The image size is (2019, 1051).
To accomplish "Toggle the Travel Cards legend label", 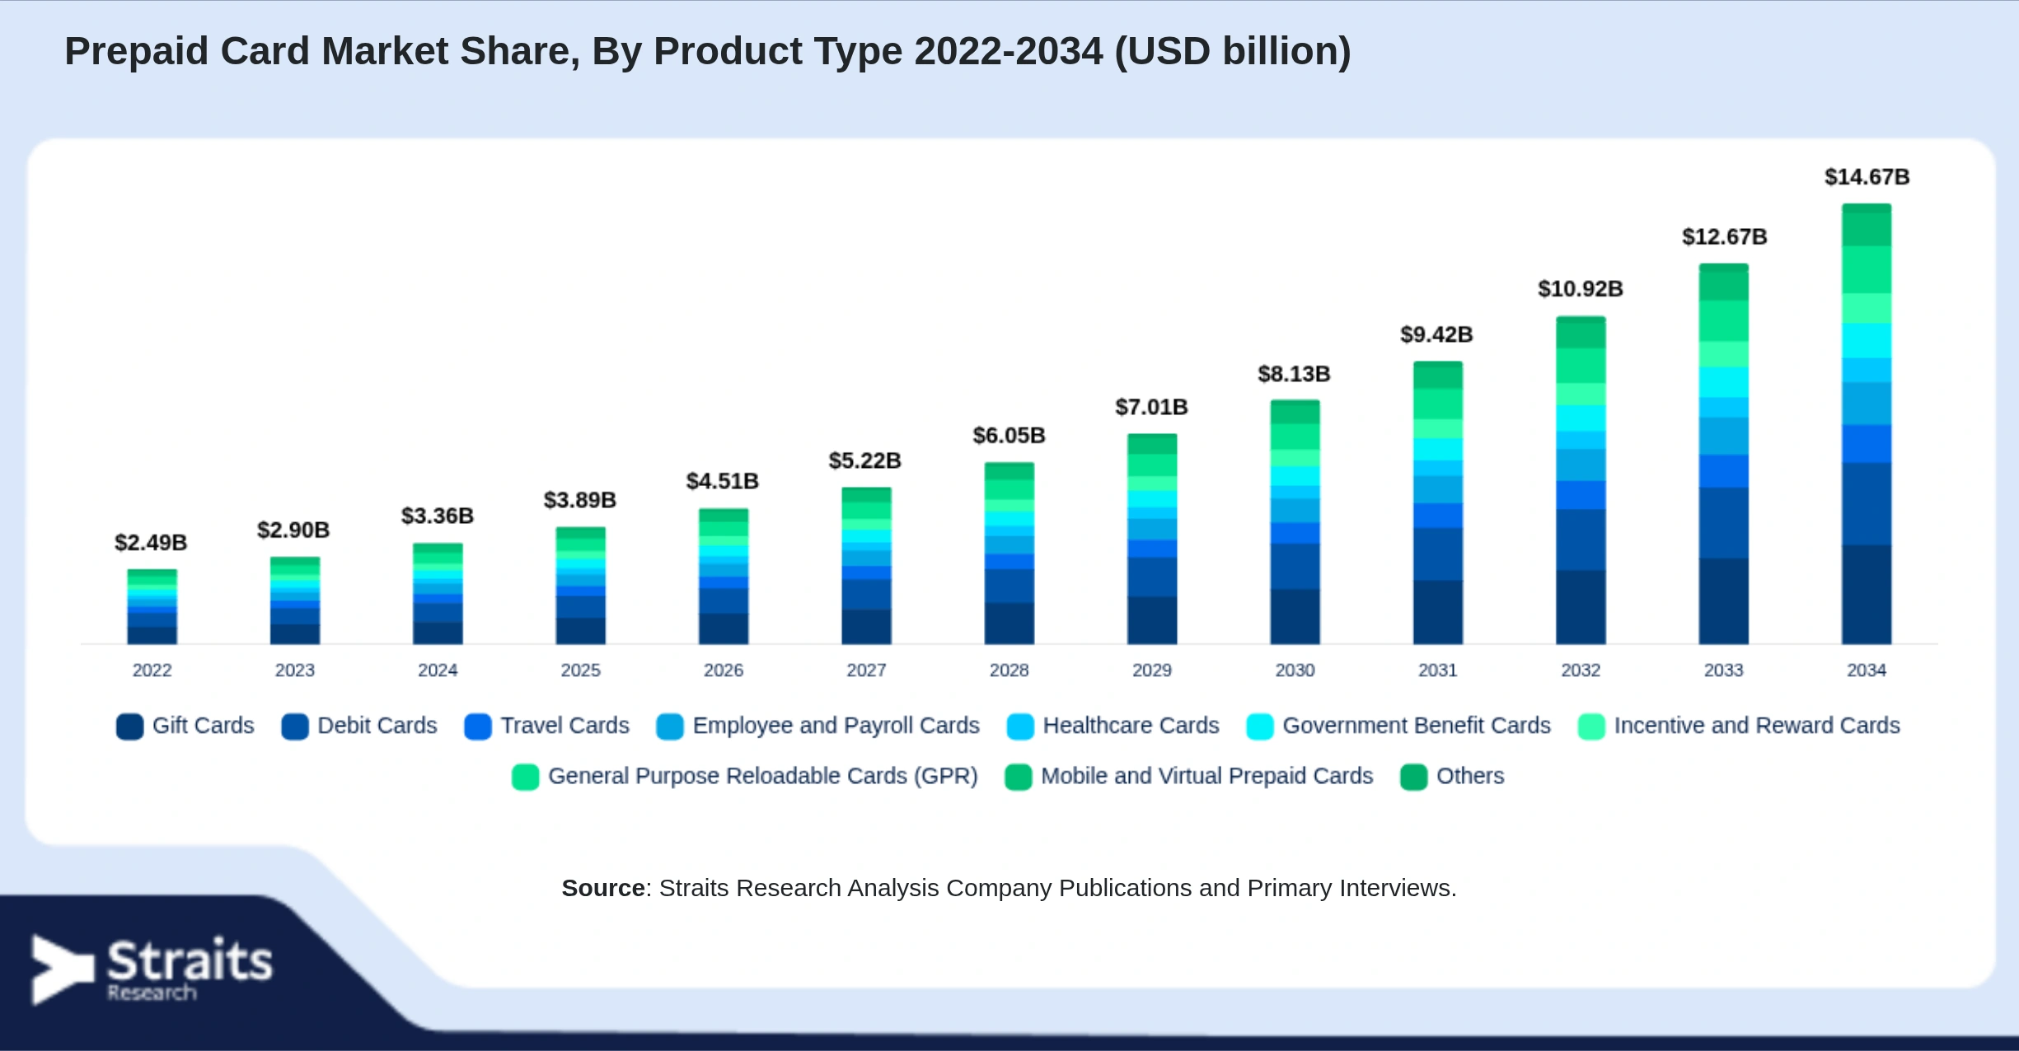I will point(565,726).
